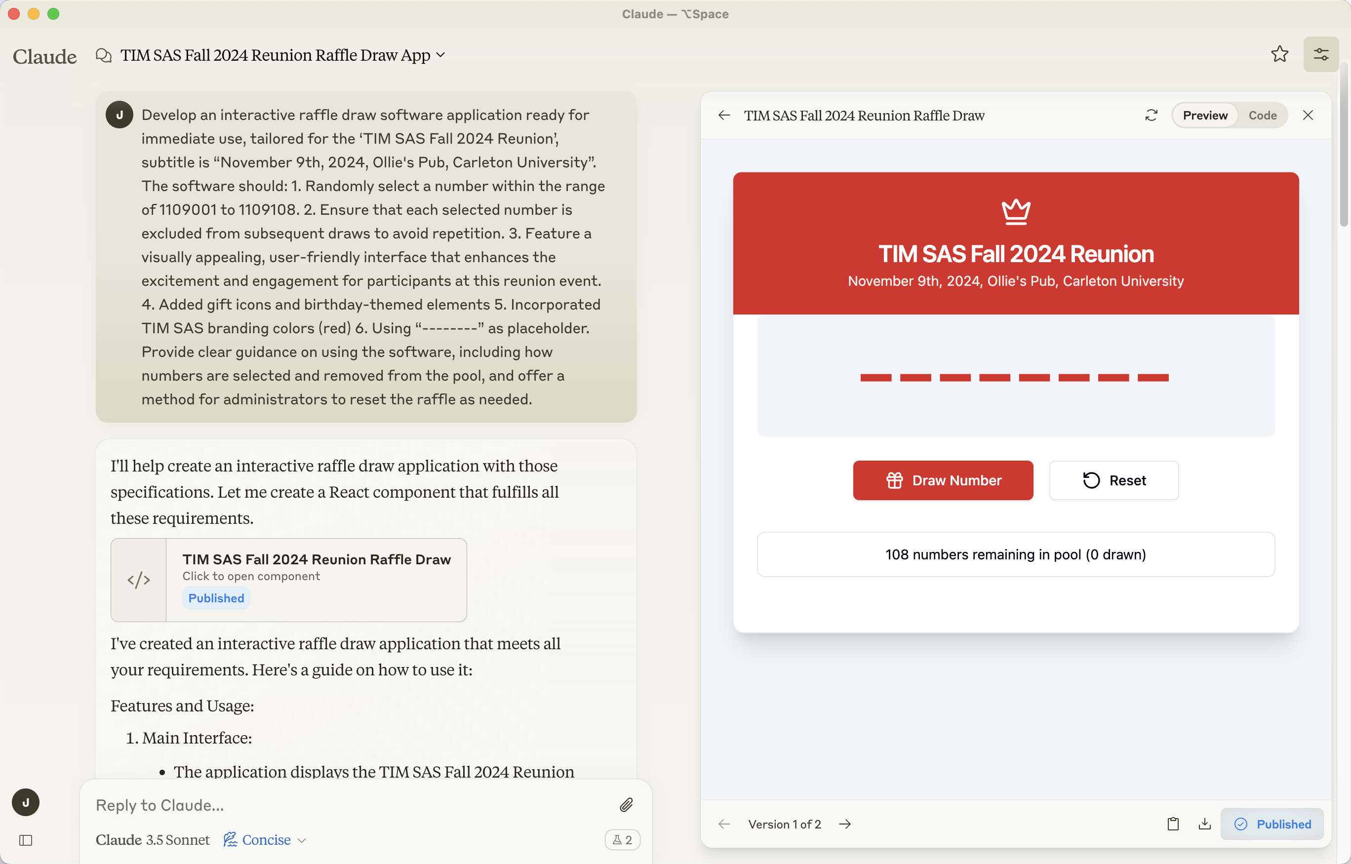Go to next artifact version arrow

(845, 824)
